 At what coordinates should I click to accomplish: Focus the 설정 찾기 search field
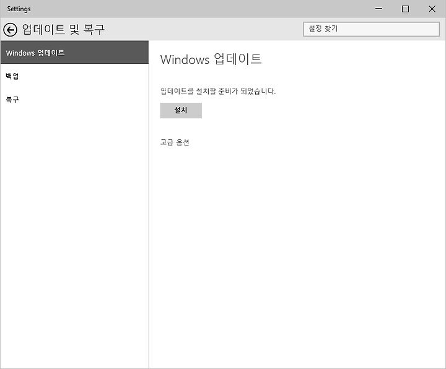[371, 29]
